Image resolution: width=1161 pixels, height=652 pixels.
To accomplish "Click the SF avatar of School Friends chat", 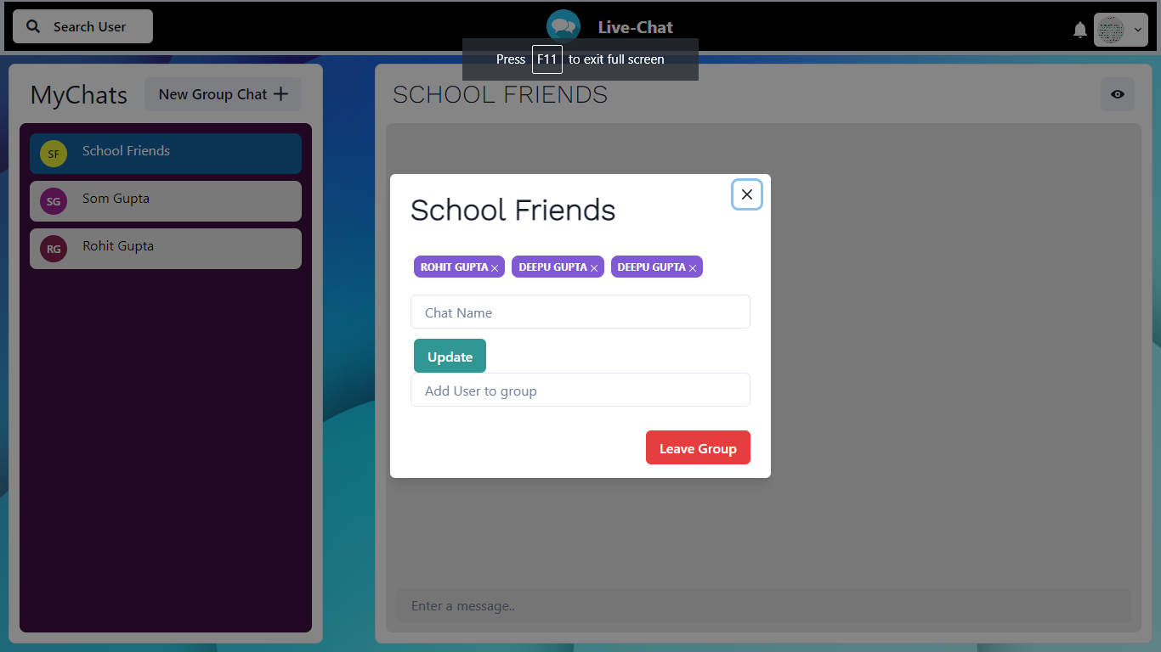I will 54,154.
